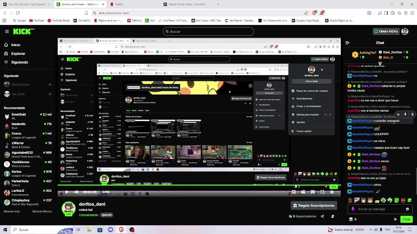Open a new browser tab

pos(218,4)
